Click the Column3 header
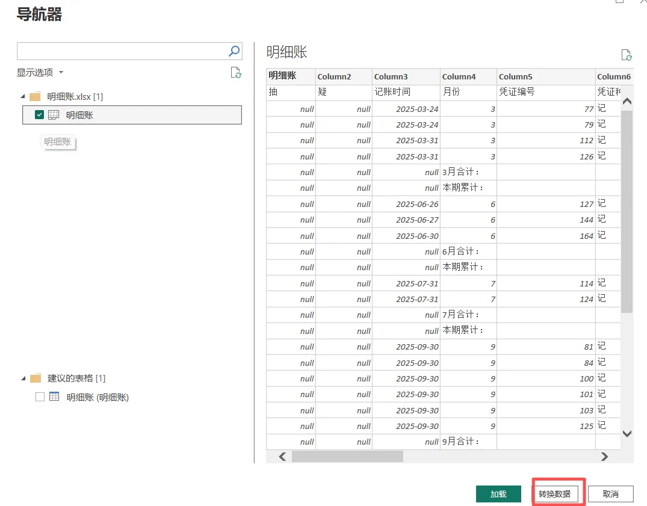This screenshot has height=506, width=647. [406, 76]
